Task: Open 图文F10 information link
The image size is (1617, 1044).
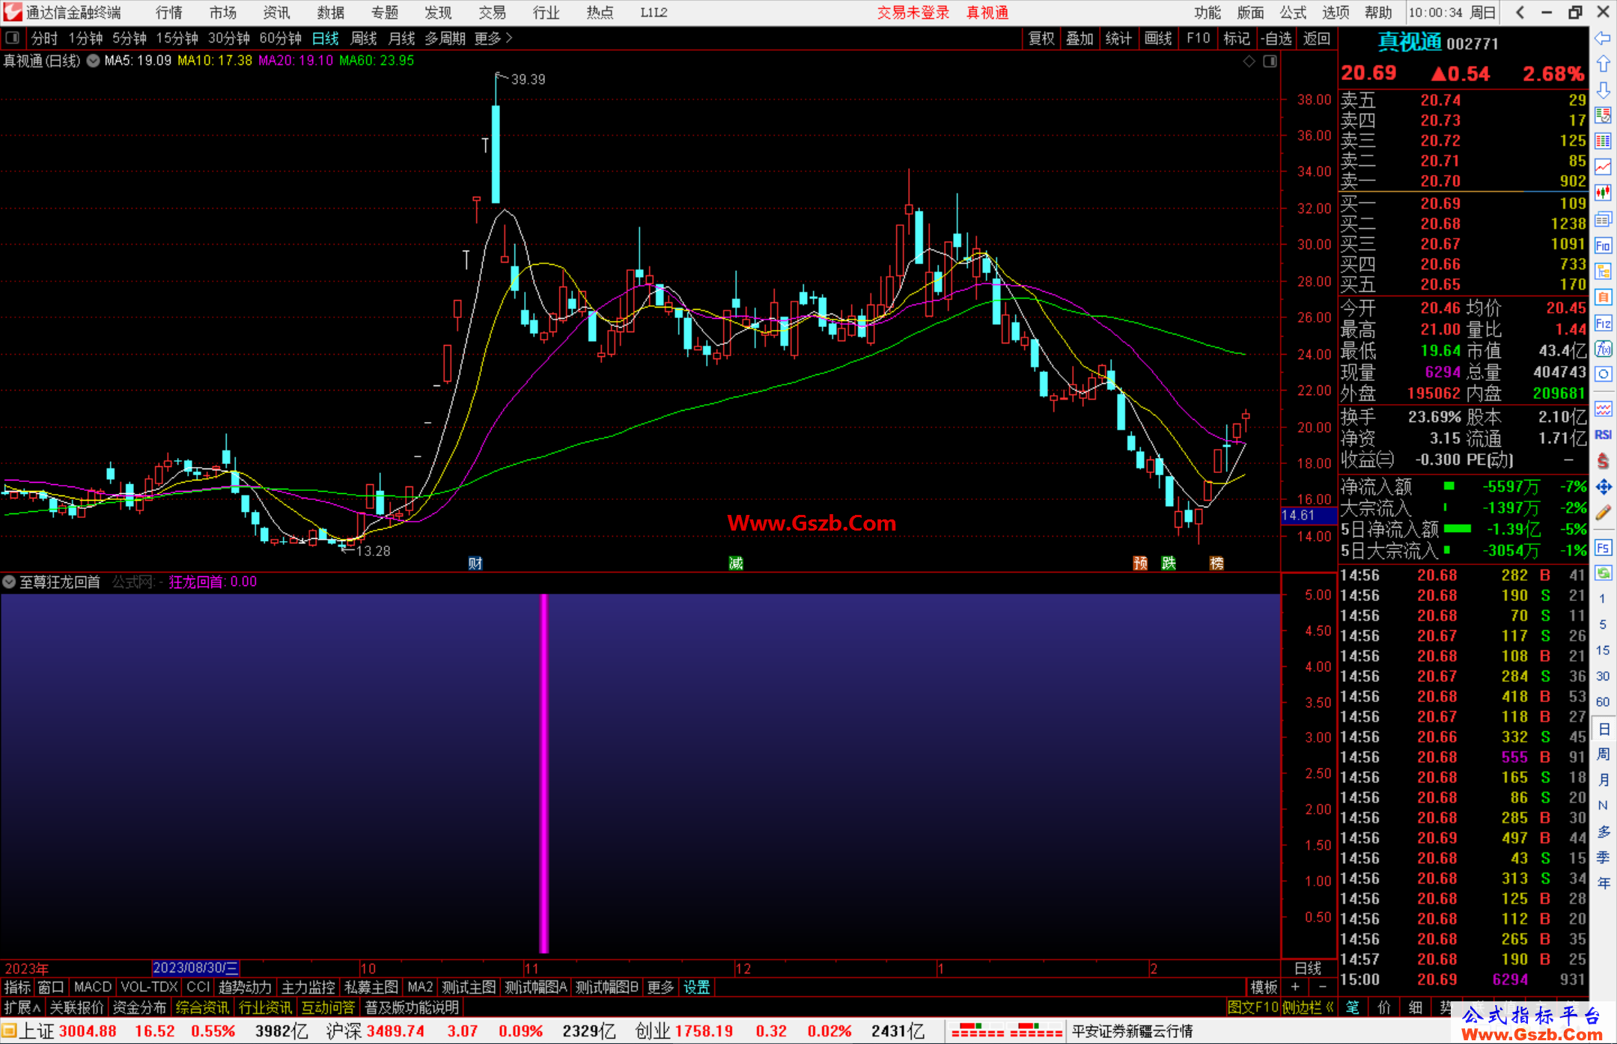Action: click(1252, 1007)
